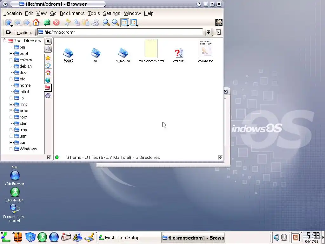Expand the boot folder in tree

click(11, 53)
